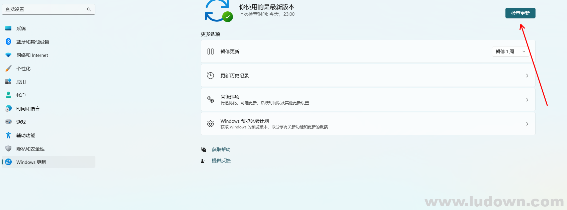
Task: Open the 高级选项 row
Action: (368, 100)
